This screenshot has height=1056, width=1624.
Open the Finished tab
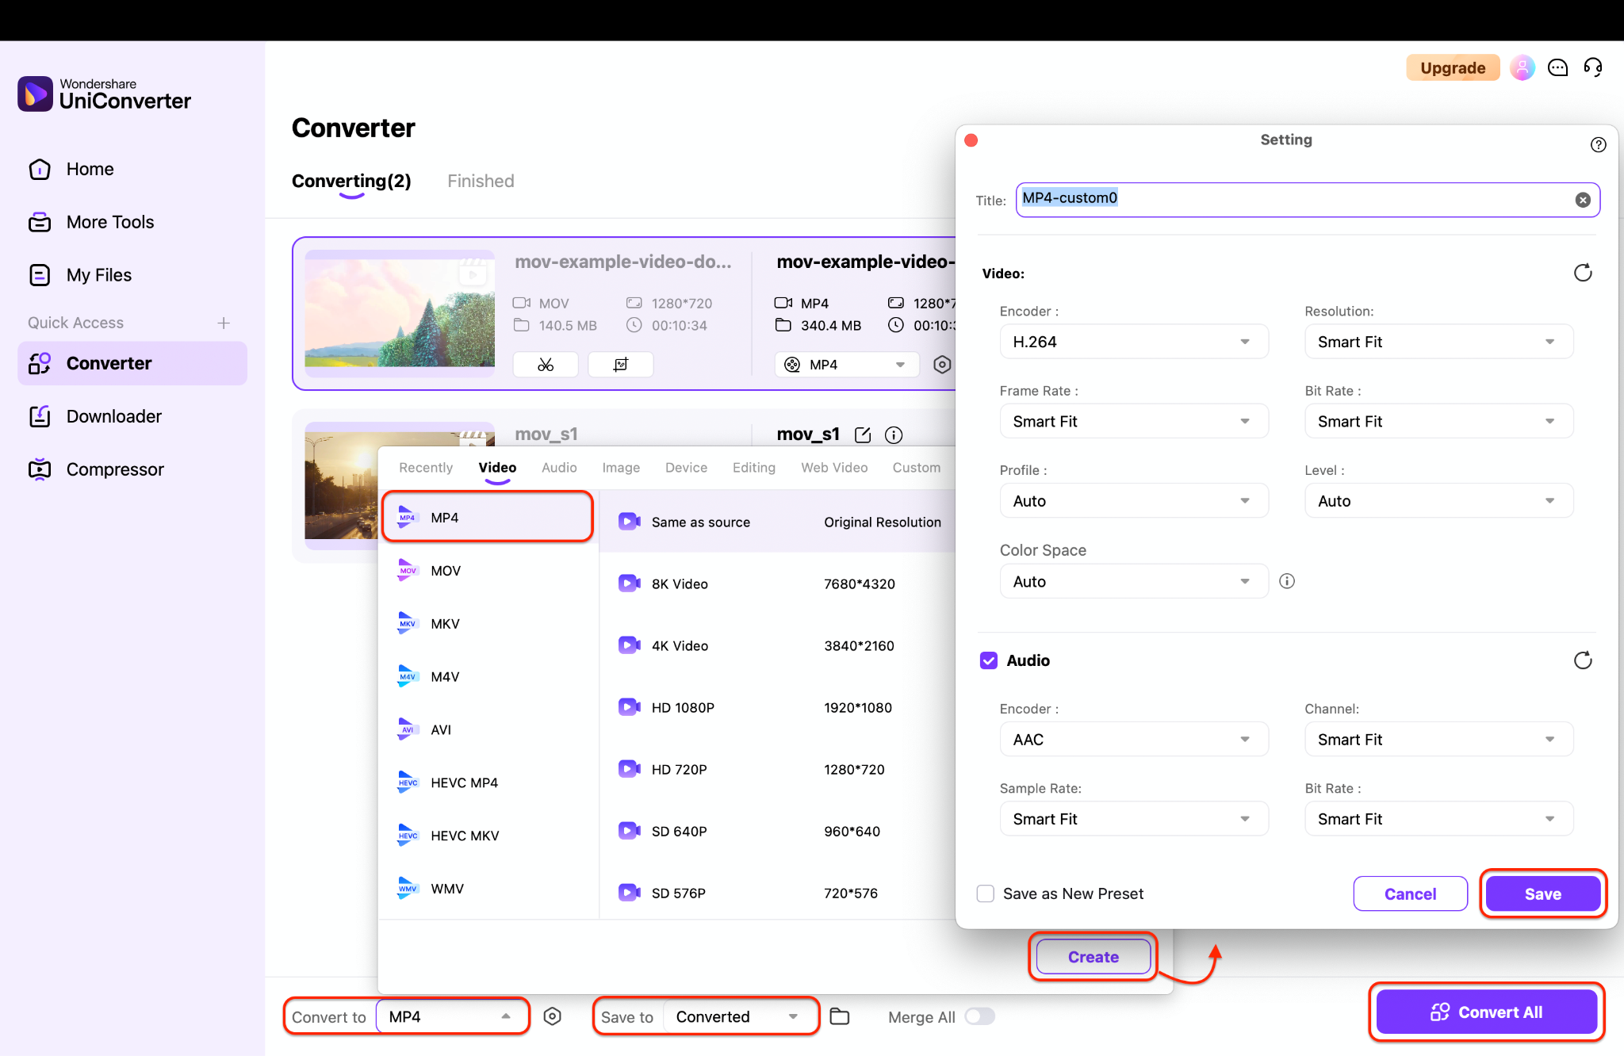481,181
